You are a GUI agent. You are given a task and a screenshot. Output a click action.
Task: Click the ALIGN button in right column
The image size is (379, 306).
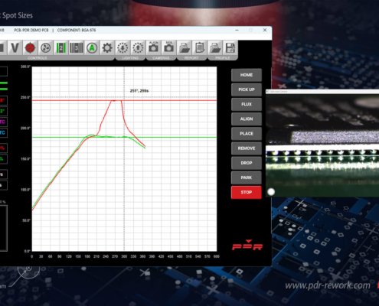247,119
